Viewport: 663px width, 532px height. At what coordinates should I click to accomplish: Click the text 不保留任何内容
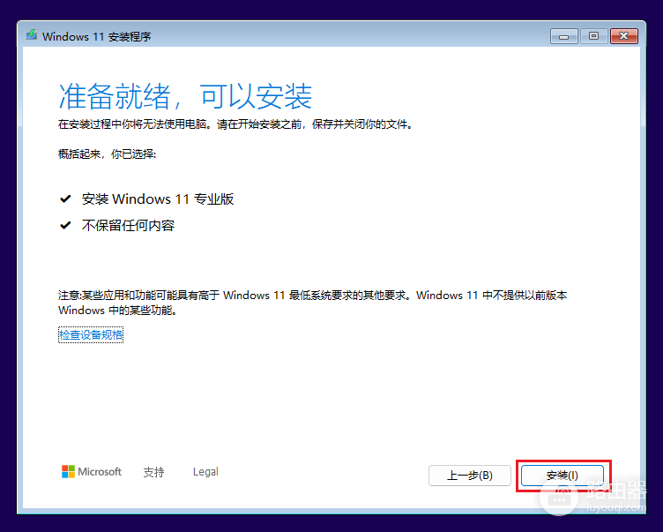(x=128, y=226)
